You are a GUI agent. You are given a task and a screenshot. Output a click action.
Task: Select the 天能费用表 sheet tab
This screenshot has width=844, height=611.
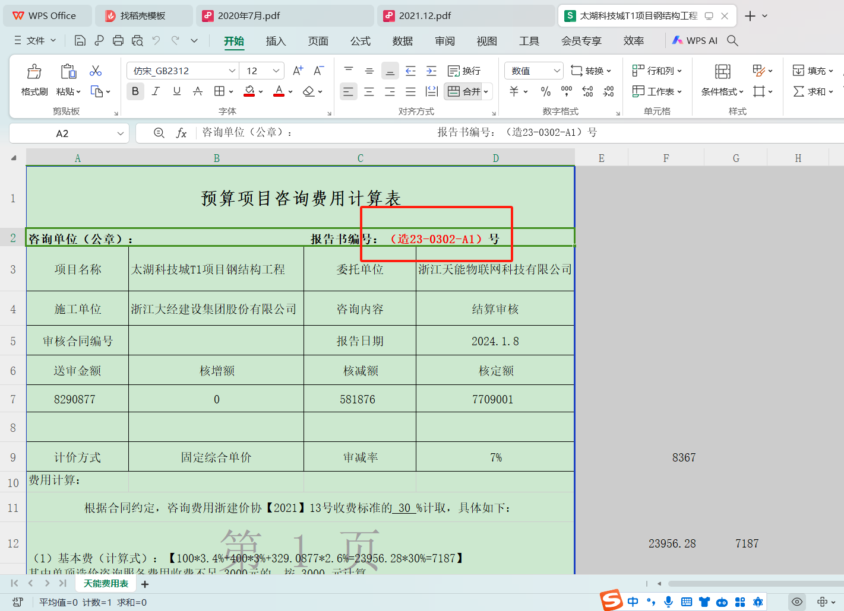(x=105, y=584)
